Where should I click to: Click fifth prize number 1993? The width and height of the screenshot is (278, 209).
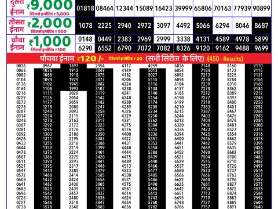pyautogui.click(x=74, y=89)
